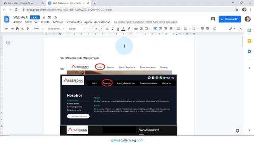254x143 pixels.
Task: Open Docs home icon
Action: 7,19
